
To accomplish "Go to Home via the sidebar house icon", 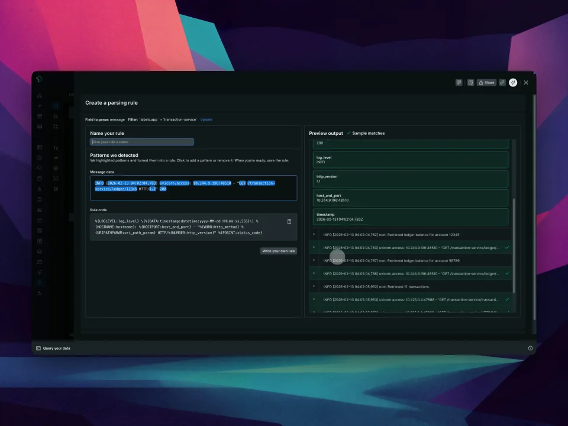I will pyautogui.click(x=40, y=96).
